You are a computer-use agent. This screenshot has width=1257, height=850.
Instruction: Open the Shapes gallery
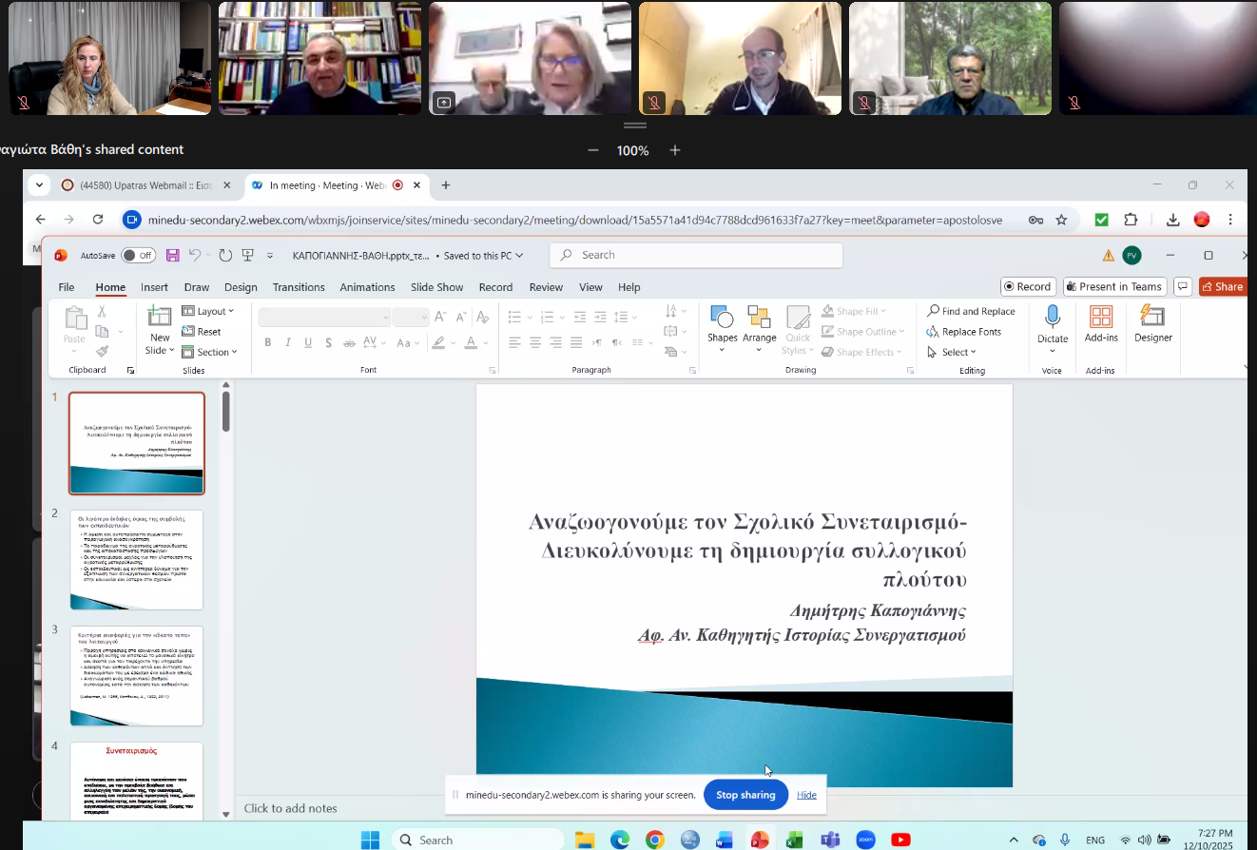722,318
